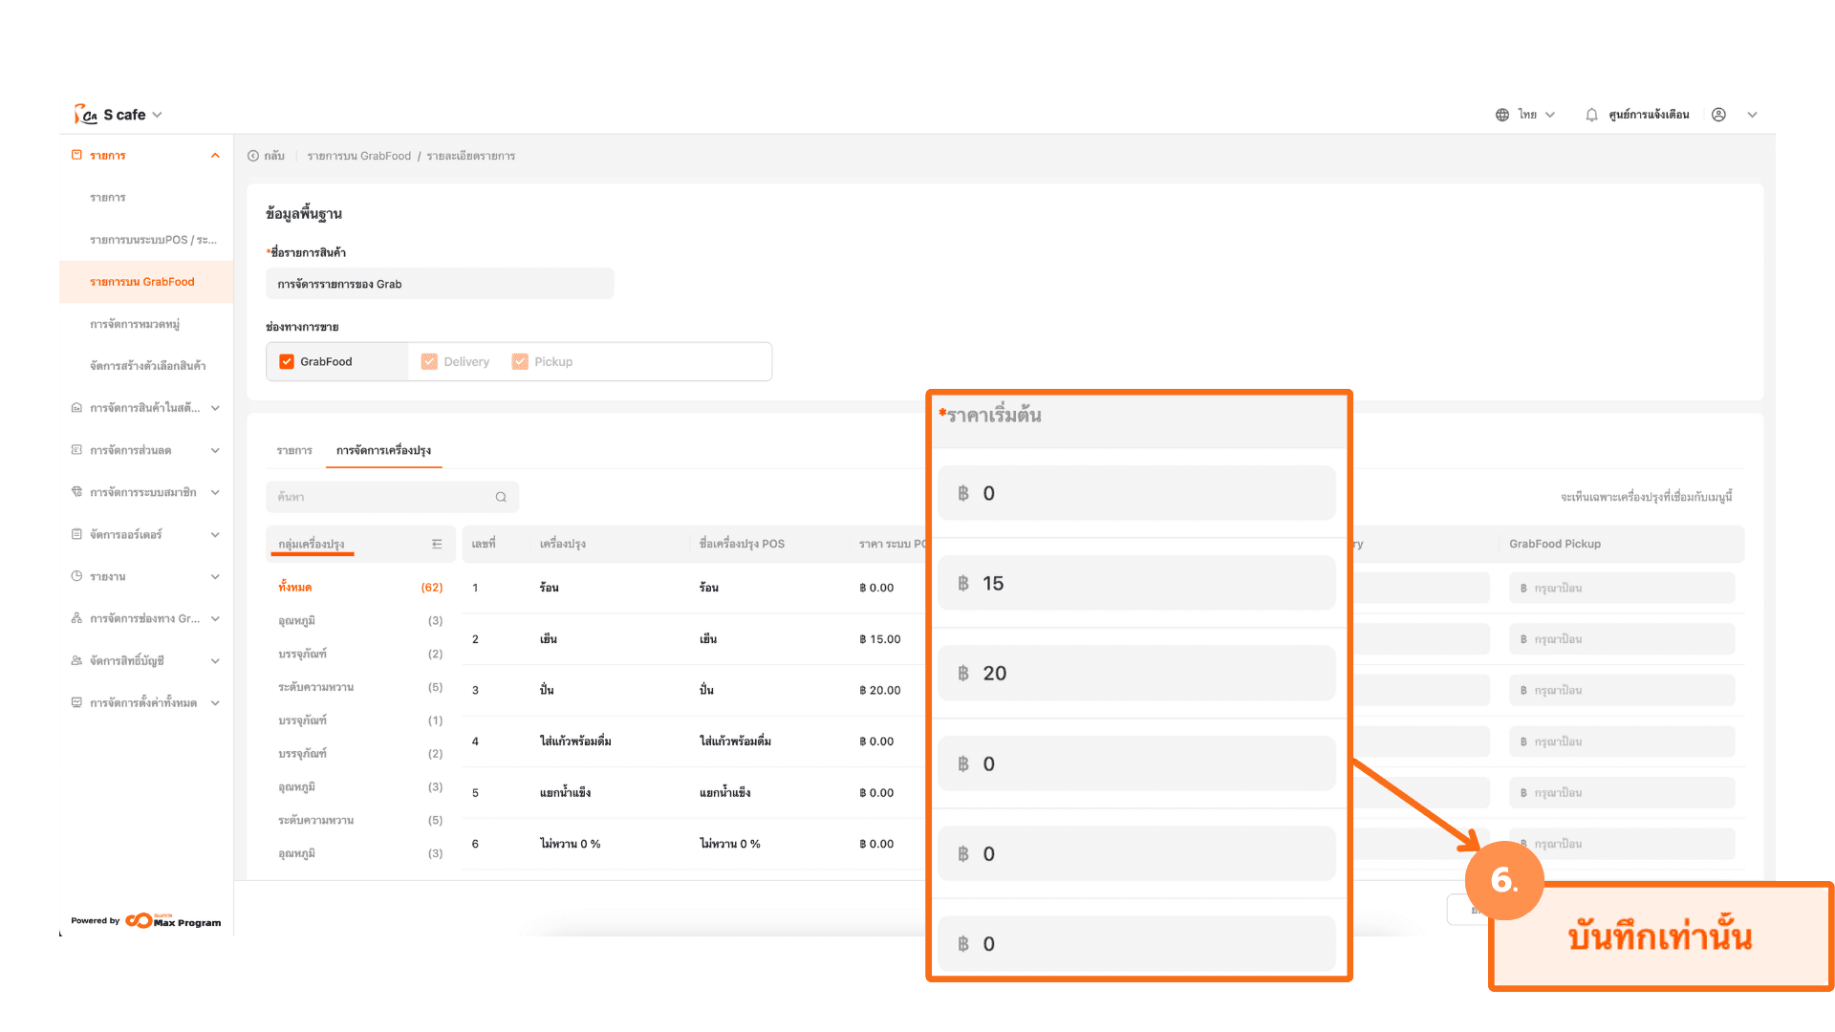The image size is (1835, 1032).
Task: Click the back arrow icon next to กลับ
Action: coord(253,156)
